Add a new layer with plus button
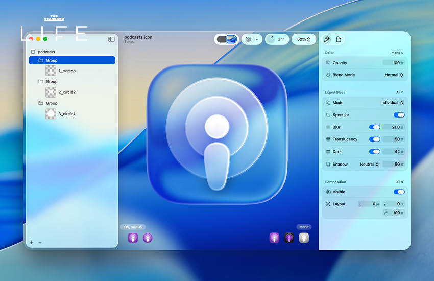Screen dimensions: 434x281 point(31,242)
